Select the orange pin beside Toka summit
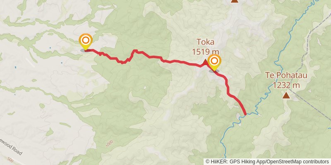The width and height of the screenshot is (331, 165). 214,62
